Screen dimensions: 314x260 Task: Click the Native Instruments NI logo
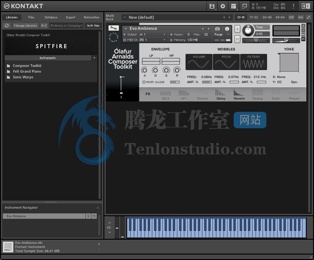tap(306, 6)
